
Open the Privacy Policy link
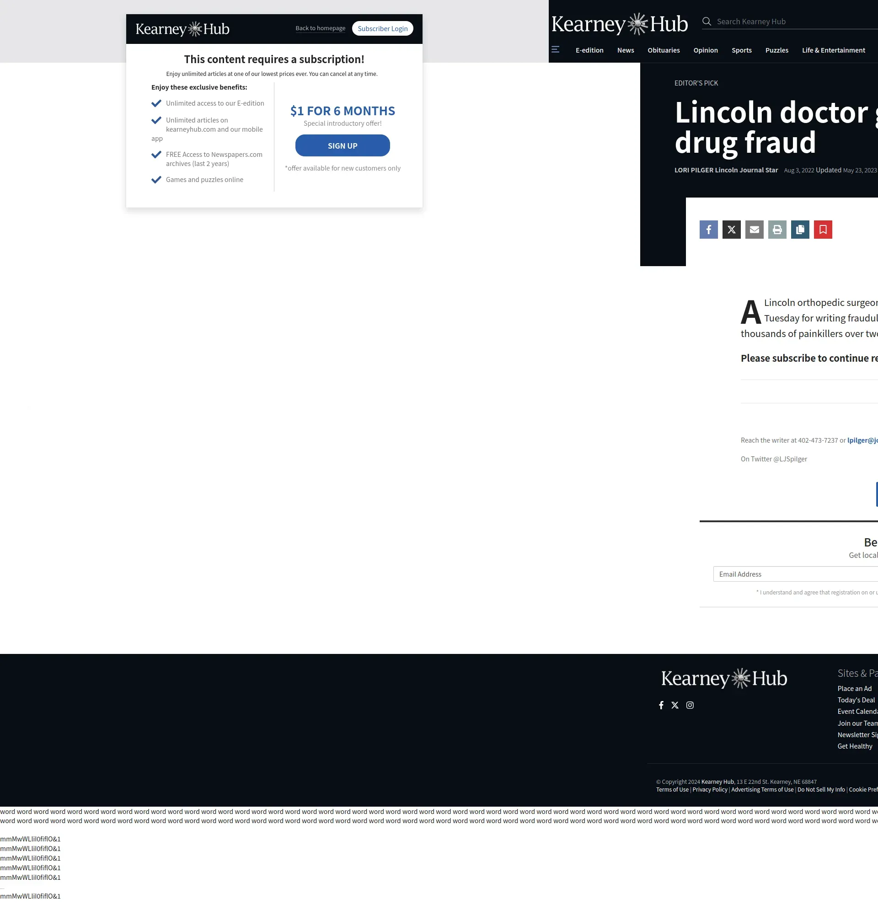(709, 790)
